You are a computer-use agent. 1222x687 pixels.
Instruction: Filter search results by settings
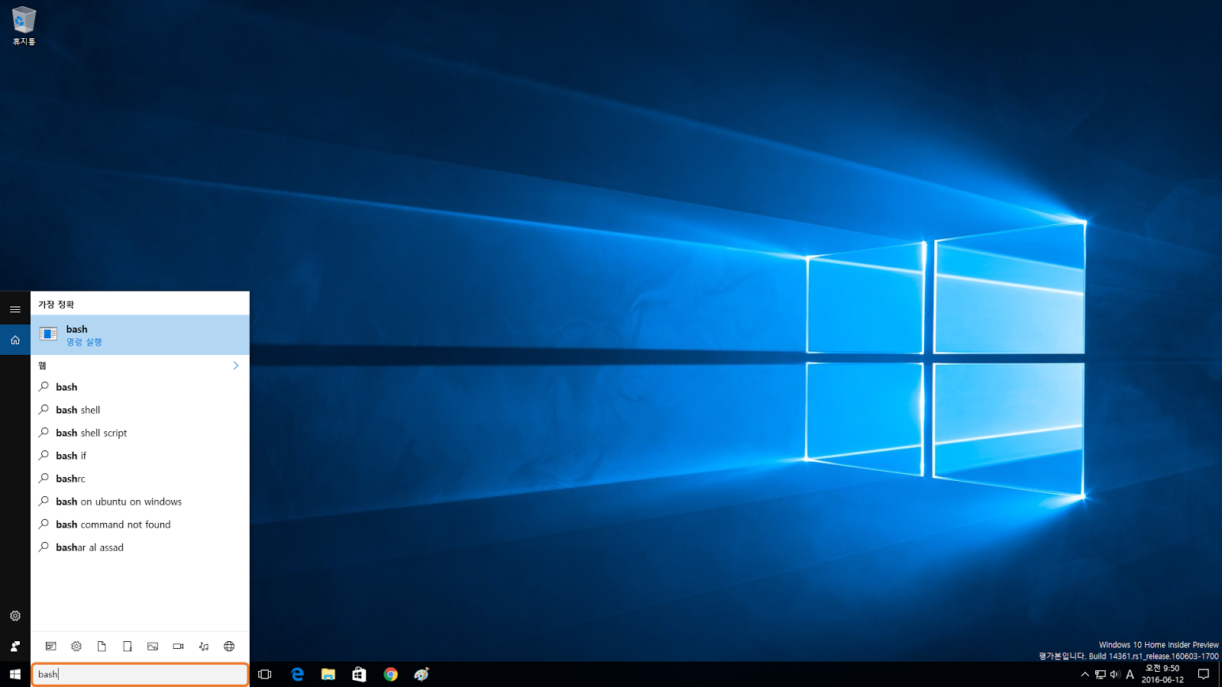(76, 646)
